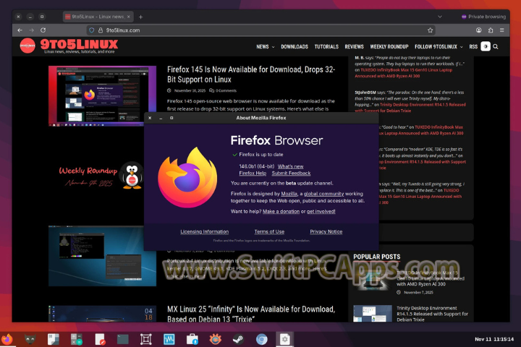
Task: Expand the FOLLOW 9TO5LINUX dropdown
Action: [439, 47]
